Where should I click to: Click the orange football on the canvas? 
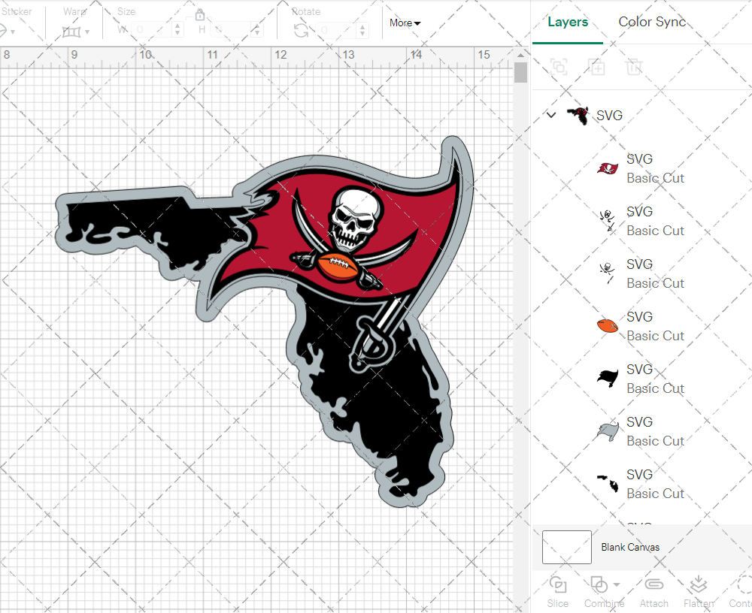(338, 267)
